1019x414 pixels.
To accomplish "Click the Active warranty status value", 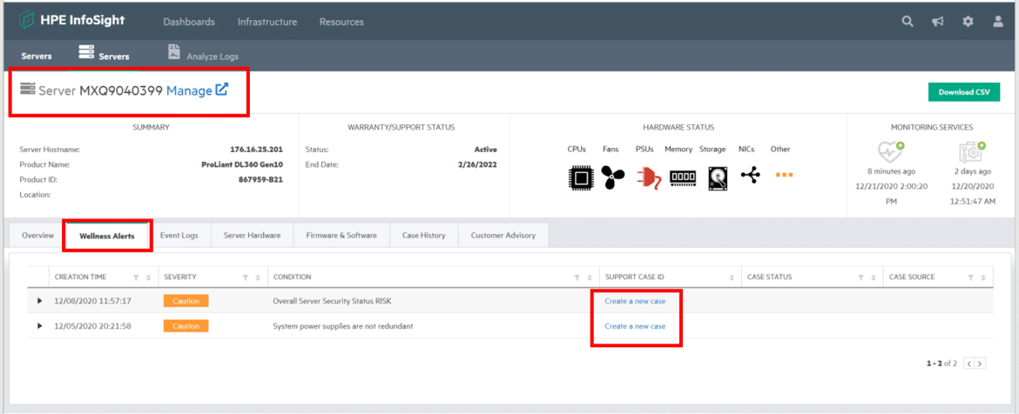I will pos(486,150).
